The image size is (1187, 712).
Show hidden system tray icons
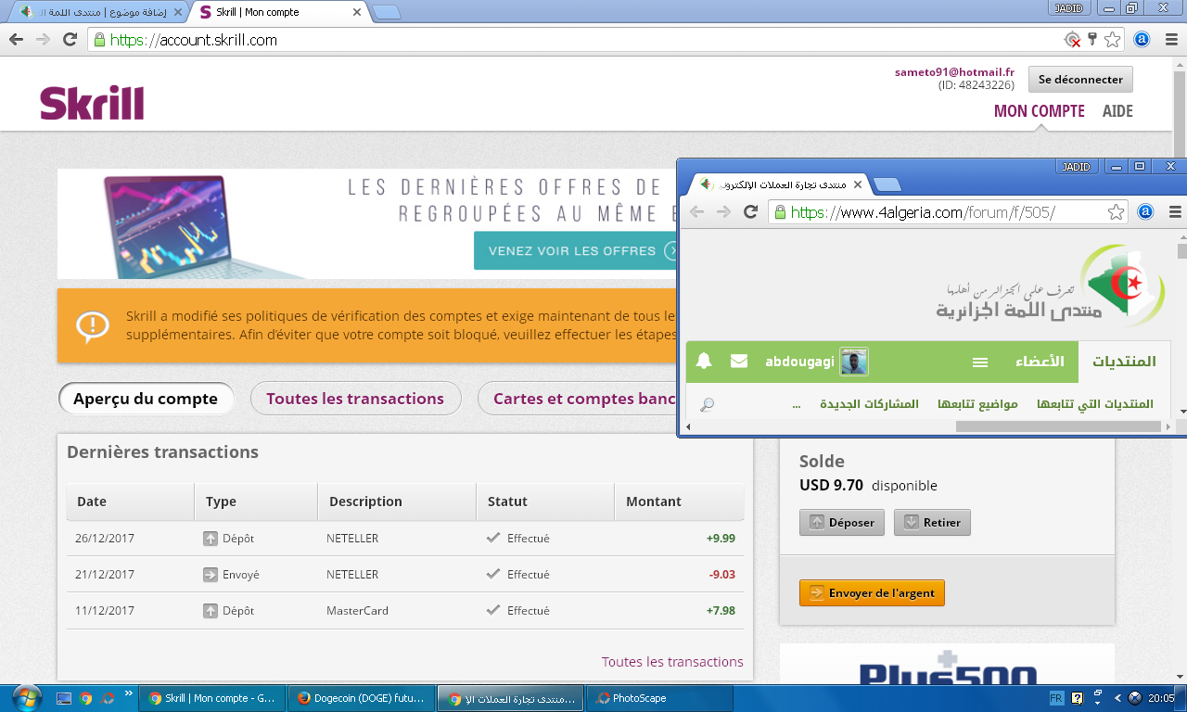pyautogui.click(x=1117, y=698)
